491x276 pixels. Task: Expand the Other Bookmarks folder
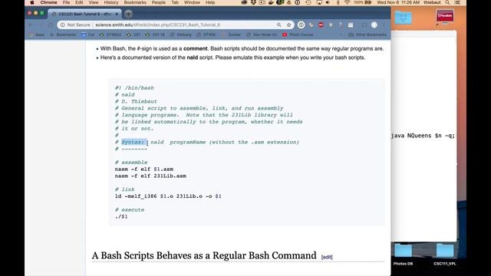click(367, 34)
